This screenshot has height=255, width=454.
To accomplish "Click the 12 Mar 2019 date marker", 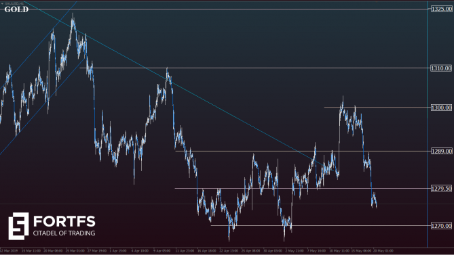I will click(x=9, y=251).
